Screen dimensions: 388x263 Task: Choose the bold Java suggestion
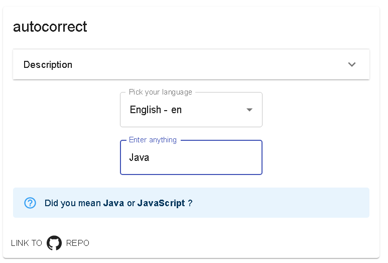pos(113,203)
